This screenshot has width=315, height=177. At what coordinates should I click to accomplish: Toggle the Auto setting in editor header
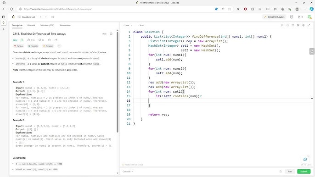141,25
